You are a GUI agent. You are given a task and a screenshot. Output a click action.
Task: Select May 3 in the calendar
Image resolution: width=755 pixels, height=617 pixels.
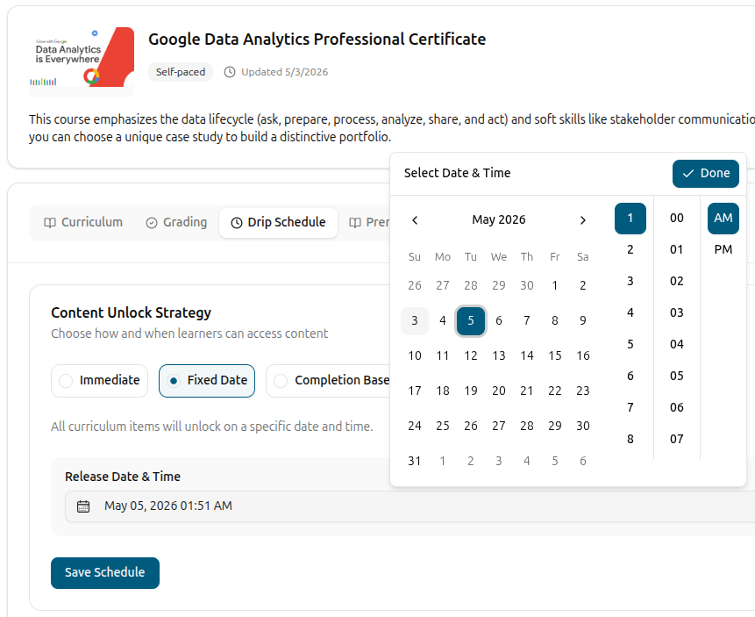coord(415,321)
